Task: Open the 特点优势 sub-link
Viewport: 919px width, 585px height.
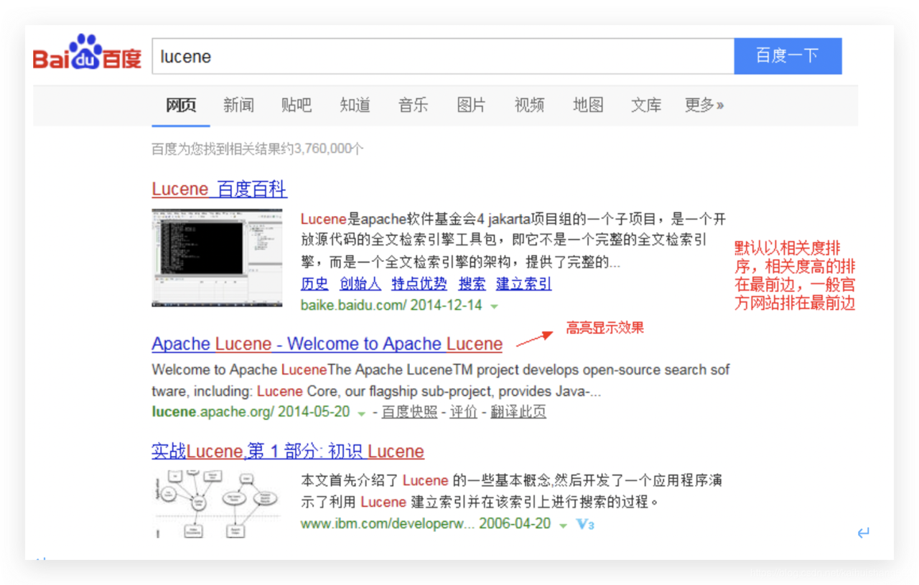Action: (419, 284)
